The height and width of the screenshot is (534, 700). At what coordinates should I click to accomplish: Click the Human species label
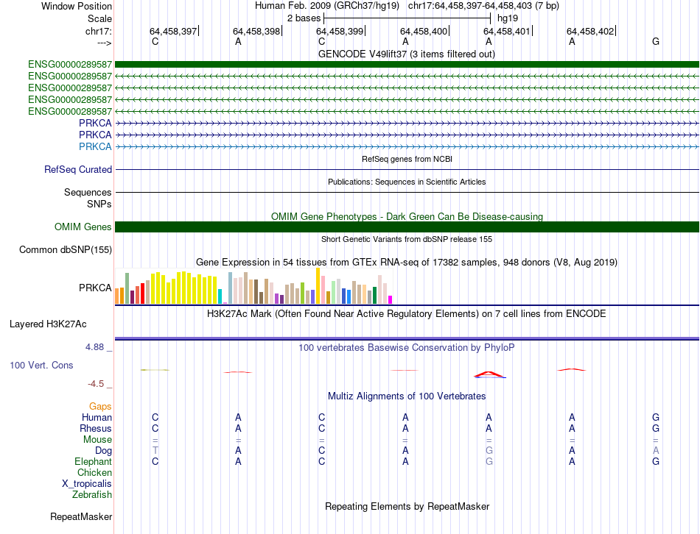[97, 418]
